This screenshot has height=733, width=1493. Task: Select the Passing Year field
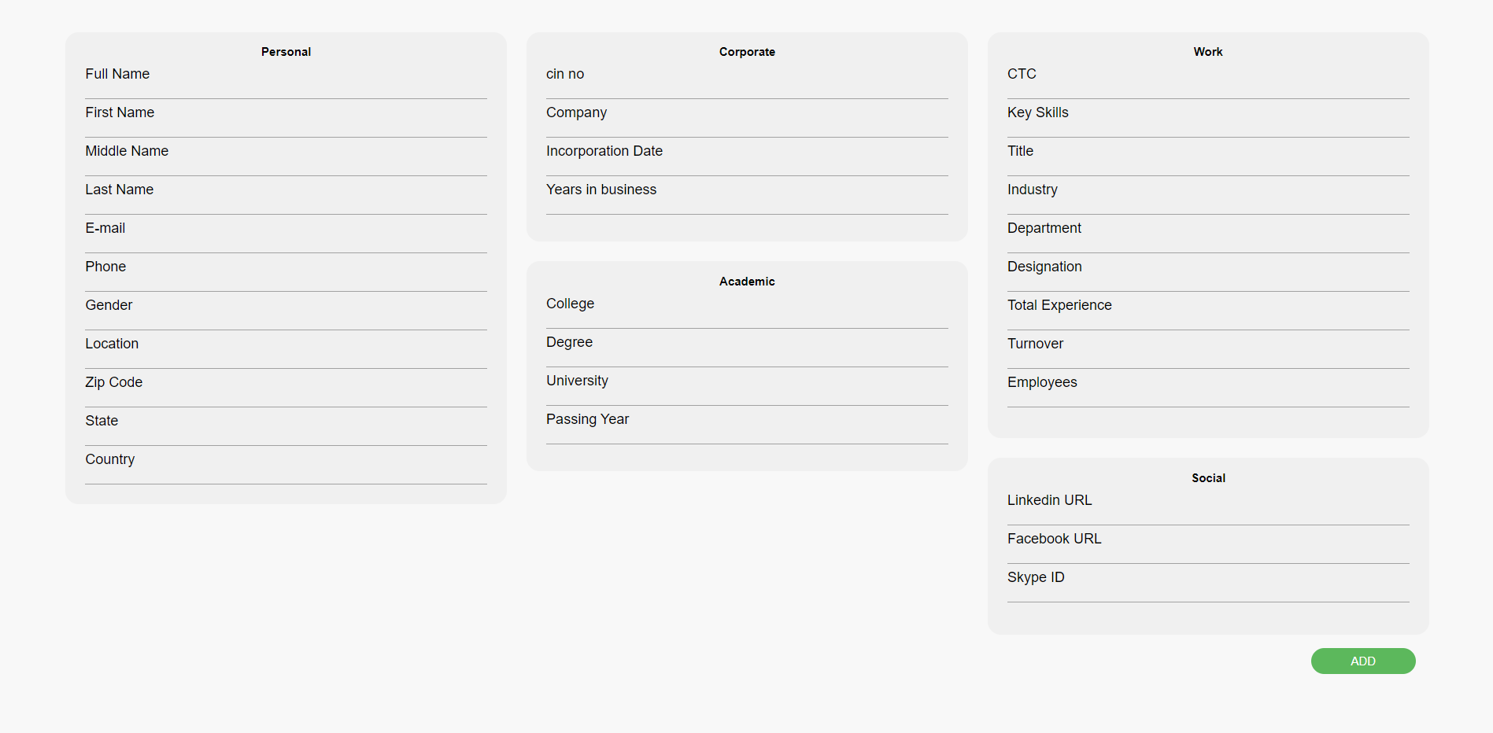pos(746,425)
